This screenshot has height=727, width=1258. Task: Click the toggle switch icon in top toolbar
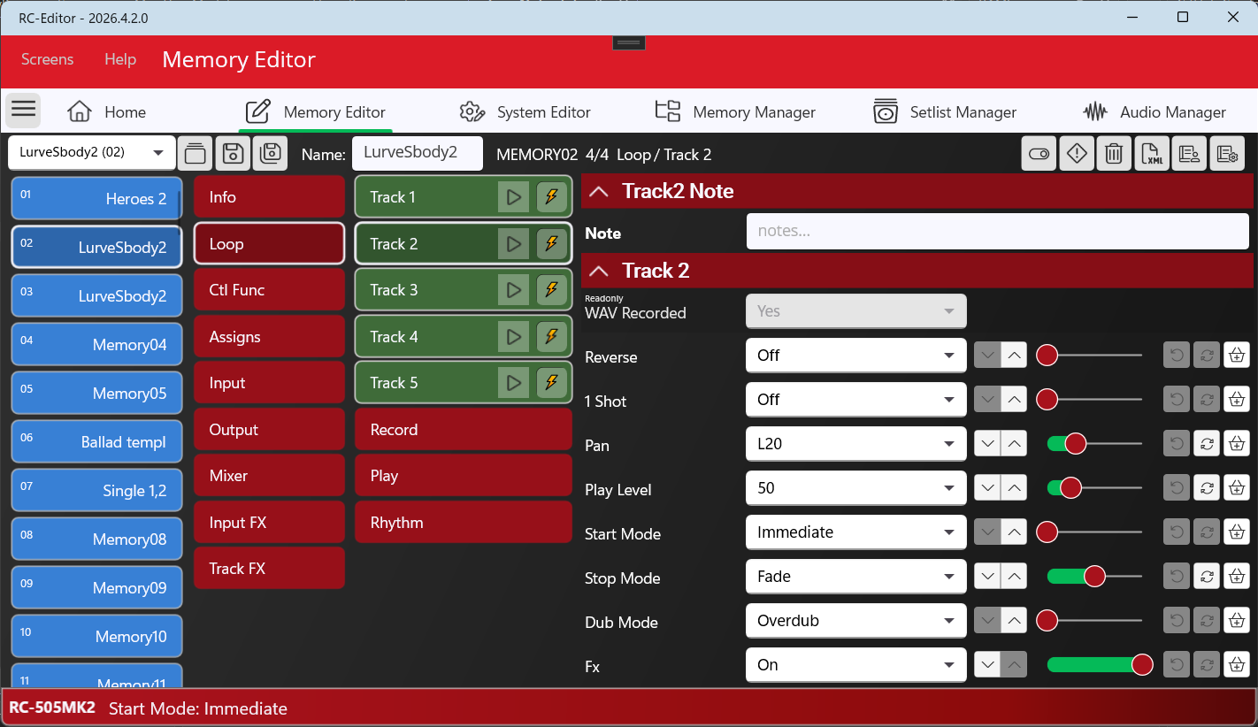coord(1039,154)
